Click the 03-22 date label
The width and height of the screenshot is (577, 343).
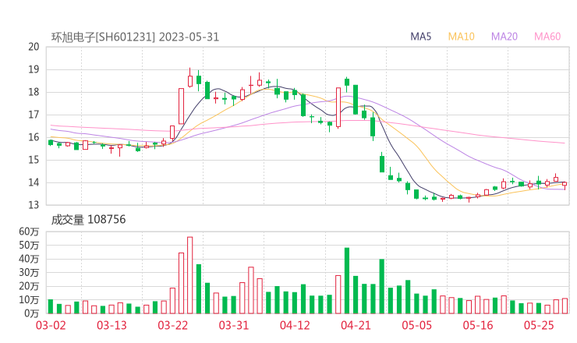(x=173, y=325)
